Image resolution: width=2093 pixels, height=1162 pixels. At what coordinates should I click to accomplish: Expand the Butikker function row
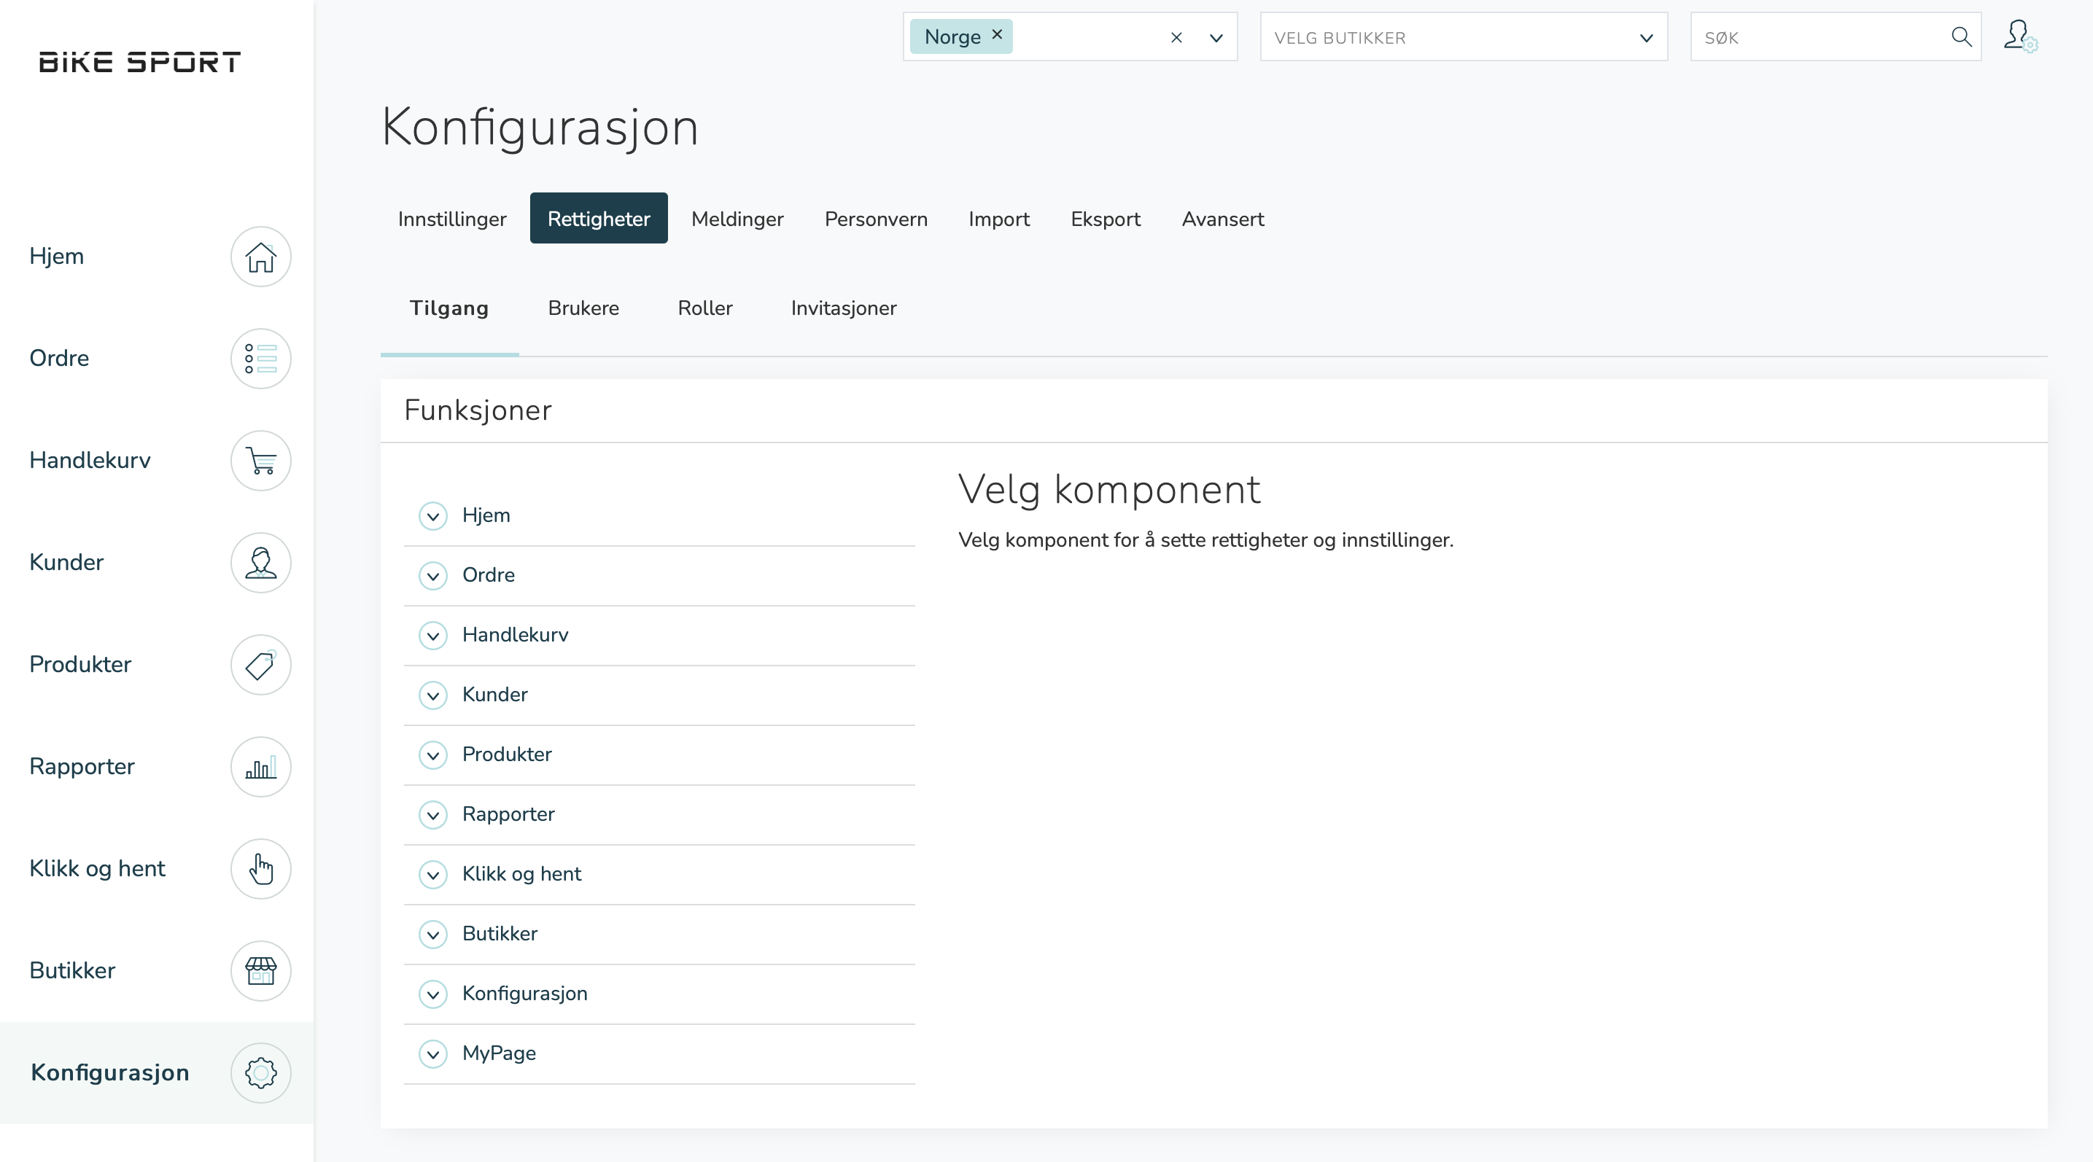coord(433,934)
